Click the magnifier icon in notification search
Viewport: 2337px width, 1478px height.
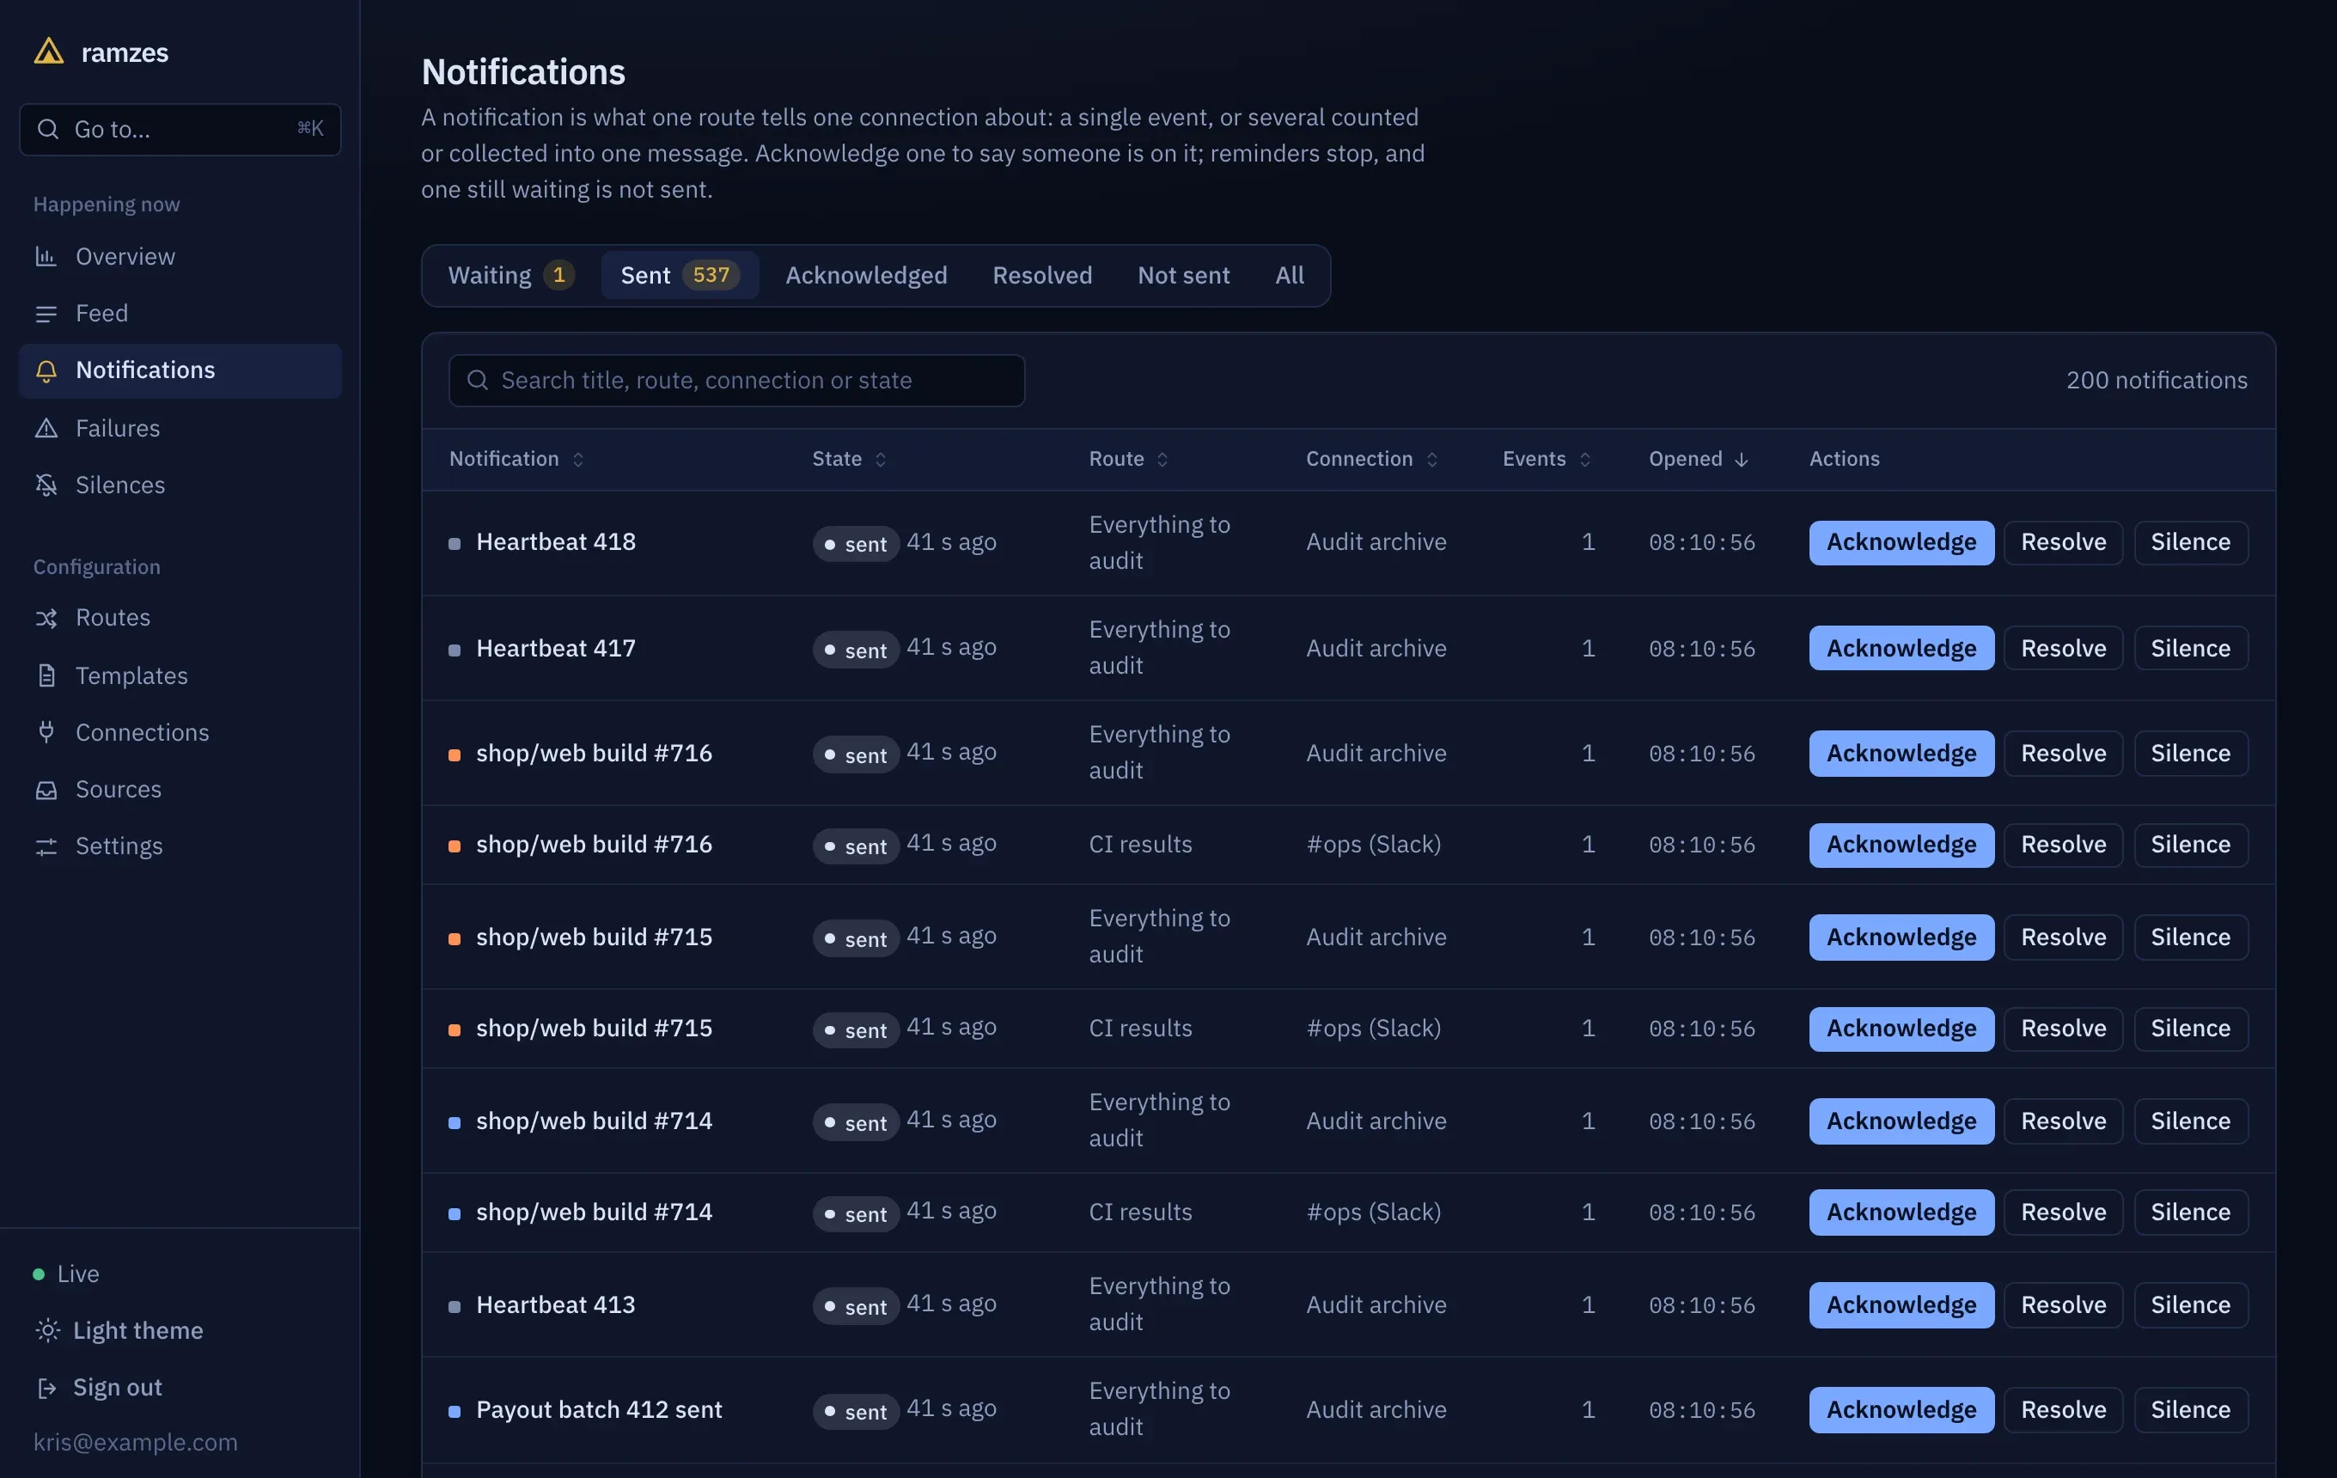[478, 380]
